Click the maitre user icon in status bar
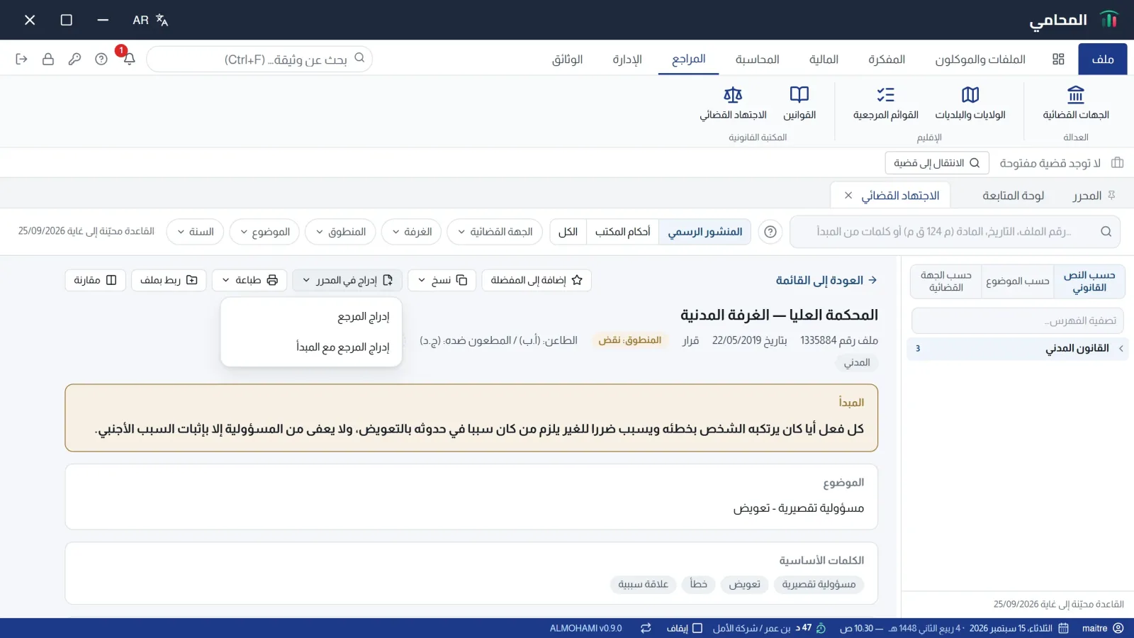The width and height of the screenshot is (1134, 638). pyautogui.click(x=1118, y=628)
